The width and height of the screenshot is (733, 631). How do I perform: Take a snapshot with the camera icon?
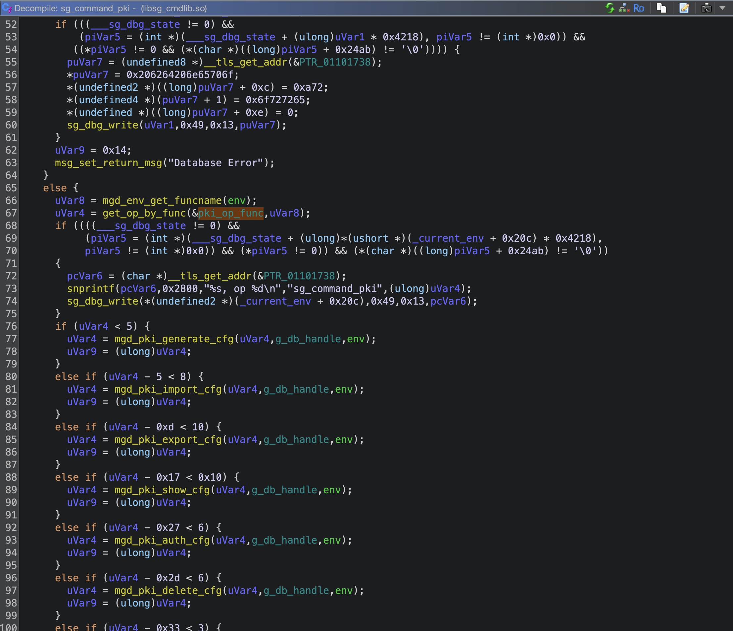[706, 8]
